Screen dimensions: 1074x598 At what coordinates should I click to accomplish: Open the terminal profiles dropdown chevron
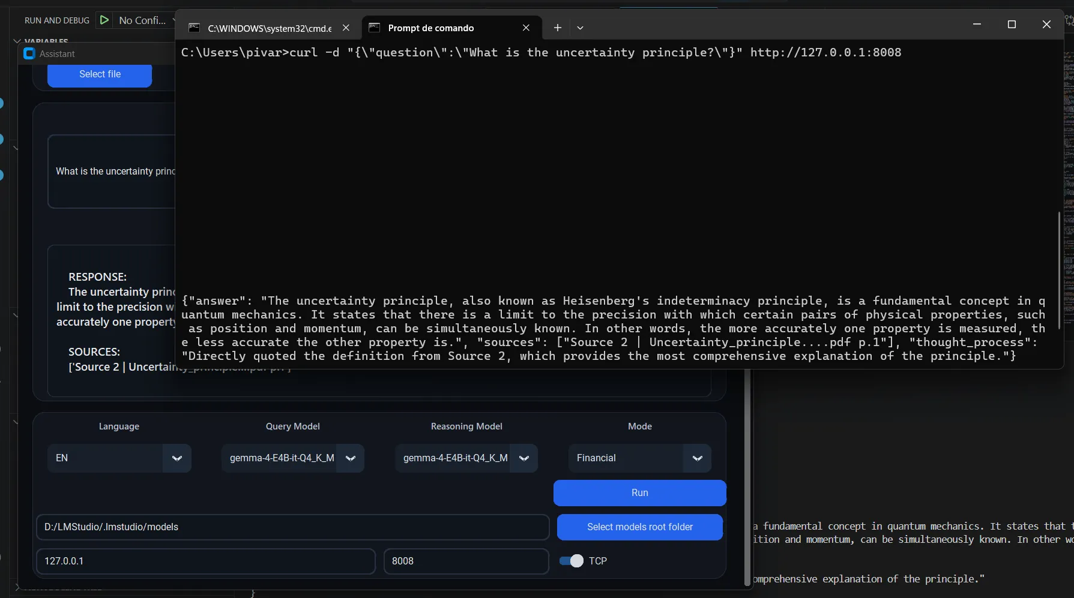(580, 28)
